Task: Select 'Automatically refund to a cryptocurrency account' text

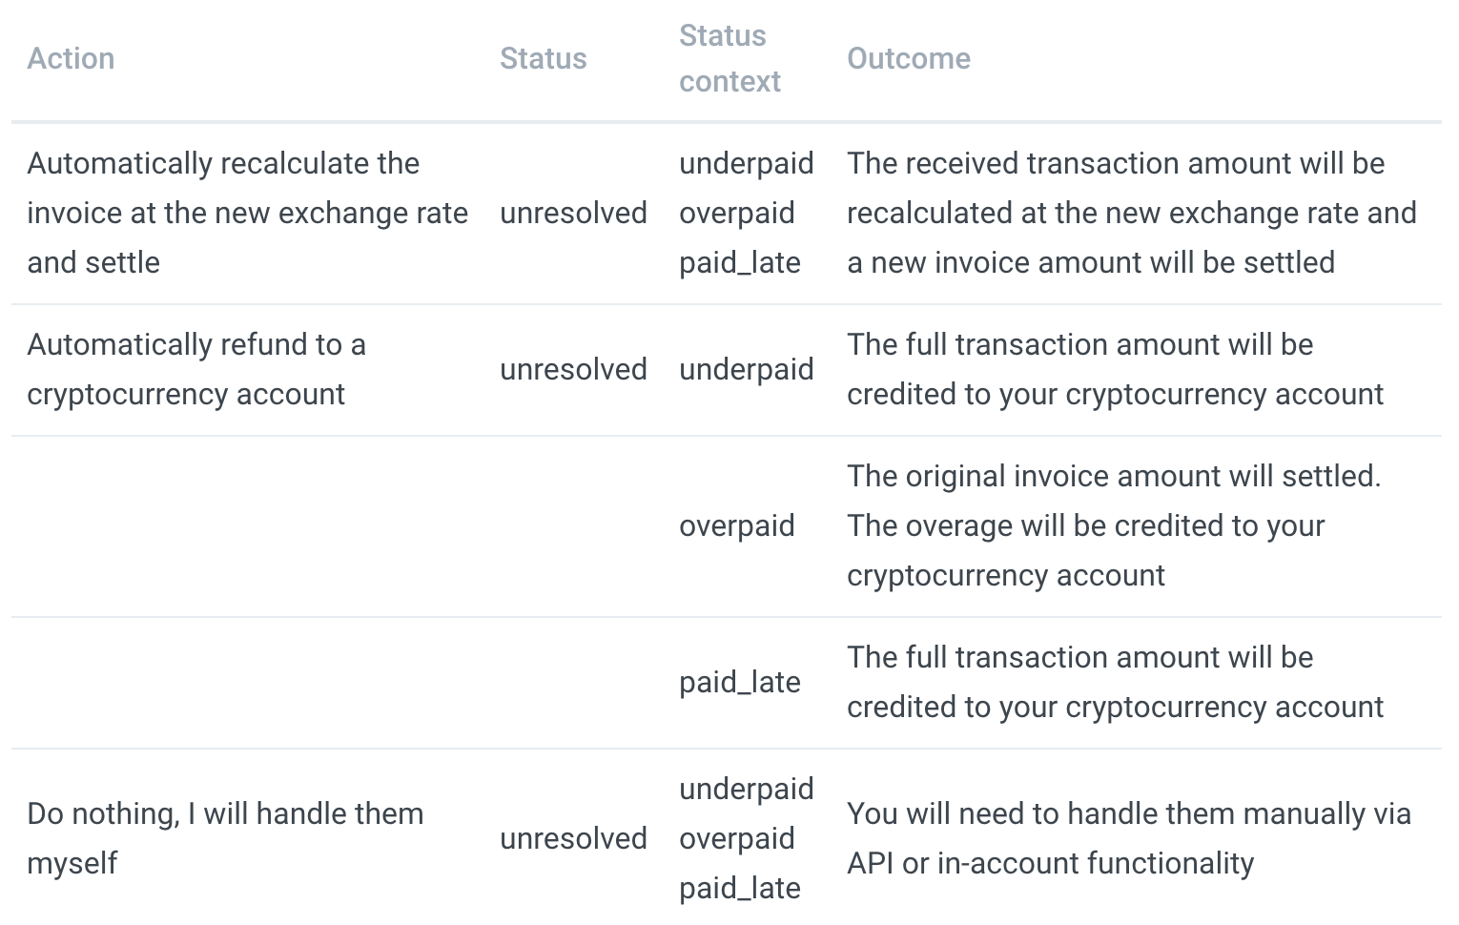Action: tap(196, 369)
